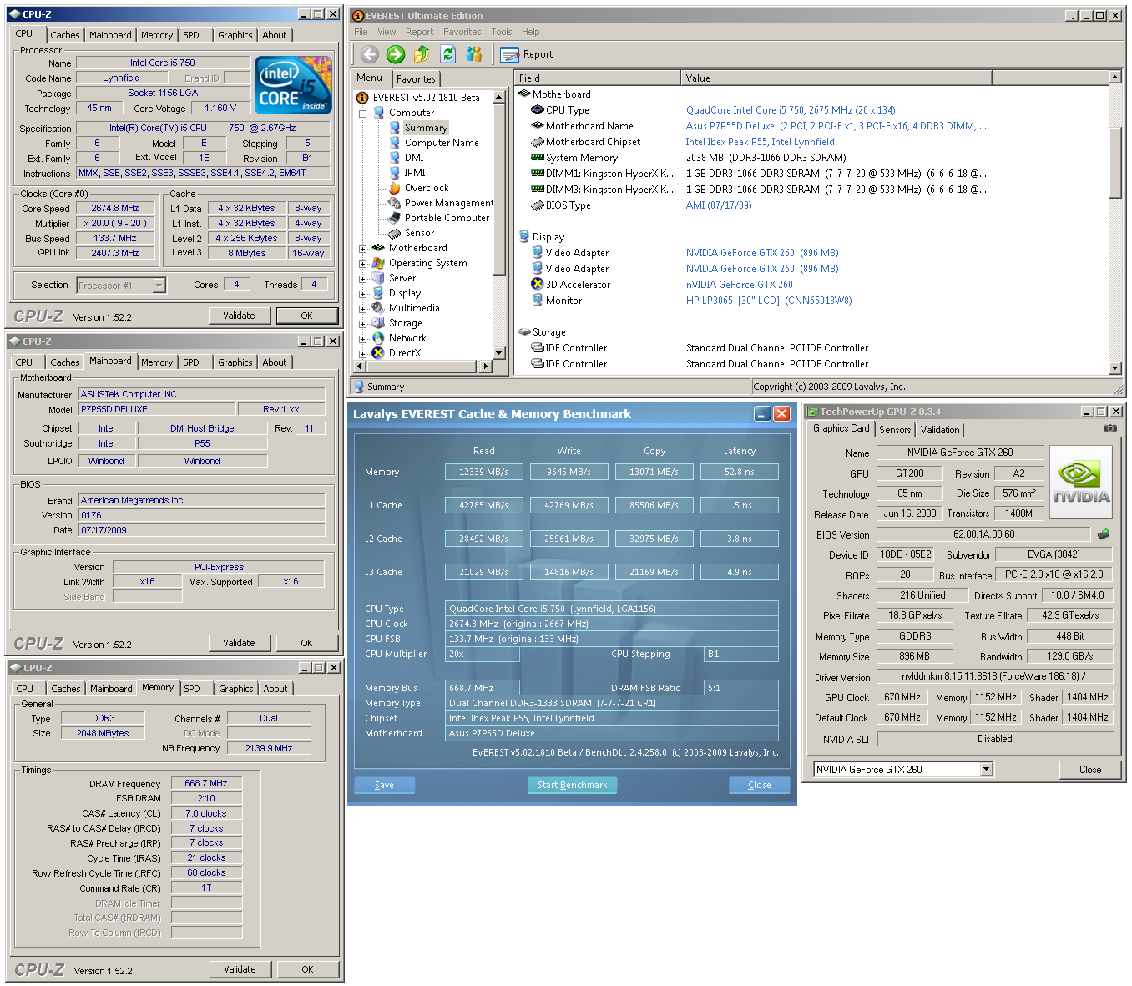Click the camera screenshot icon in GPU-Z

click(1109, 428)
